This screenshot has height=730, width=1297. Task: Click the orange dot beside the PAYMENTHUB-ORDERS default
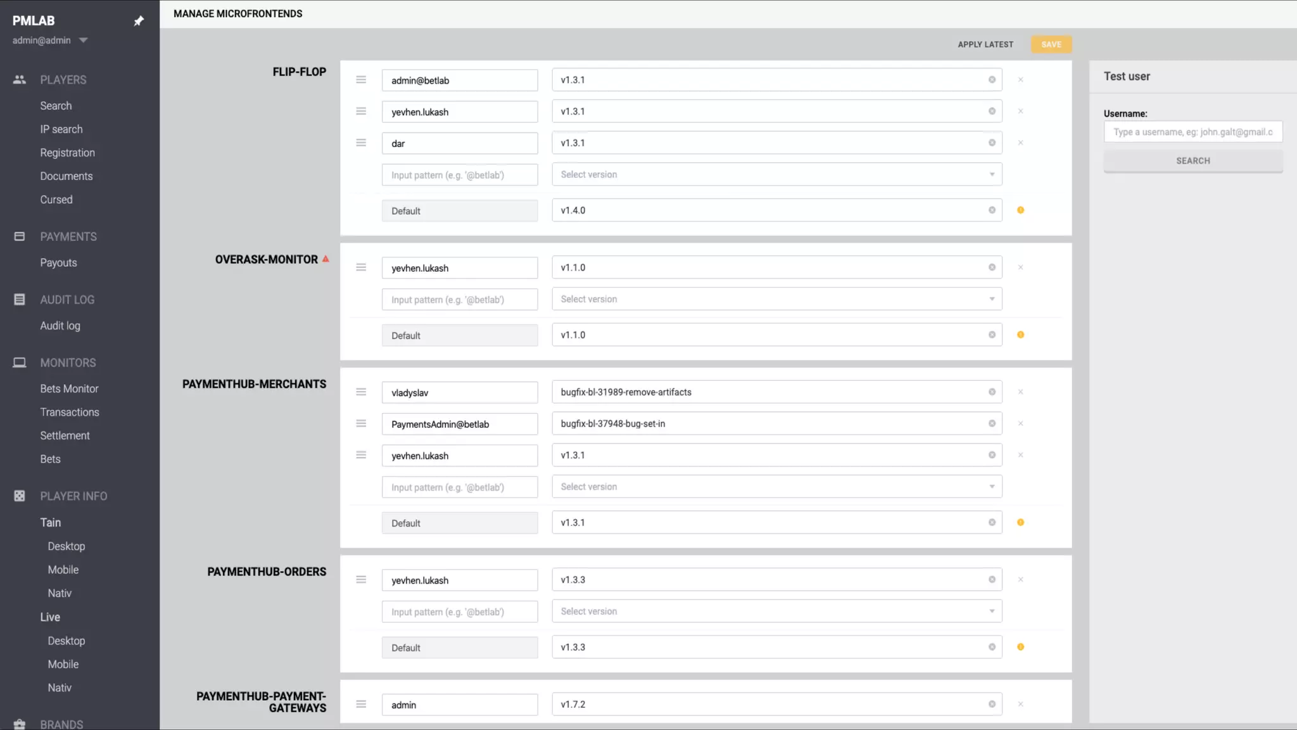point(1020,647)
